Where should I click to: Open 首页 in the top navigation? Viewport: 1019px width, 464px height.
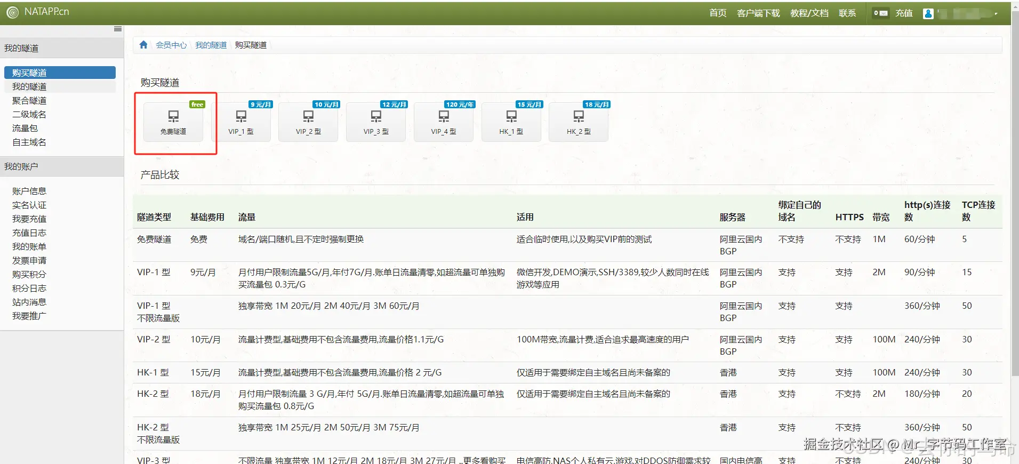pyautogui.click(x=718, y=13)
